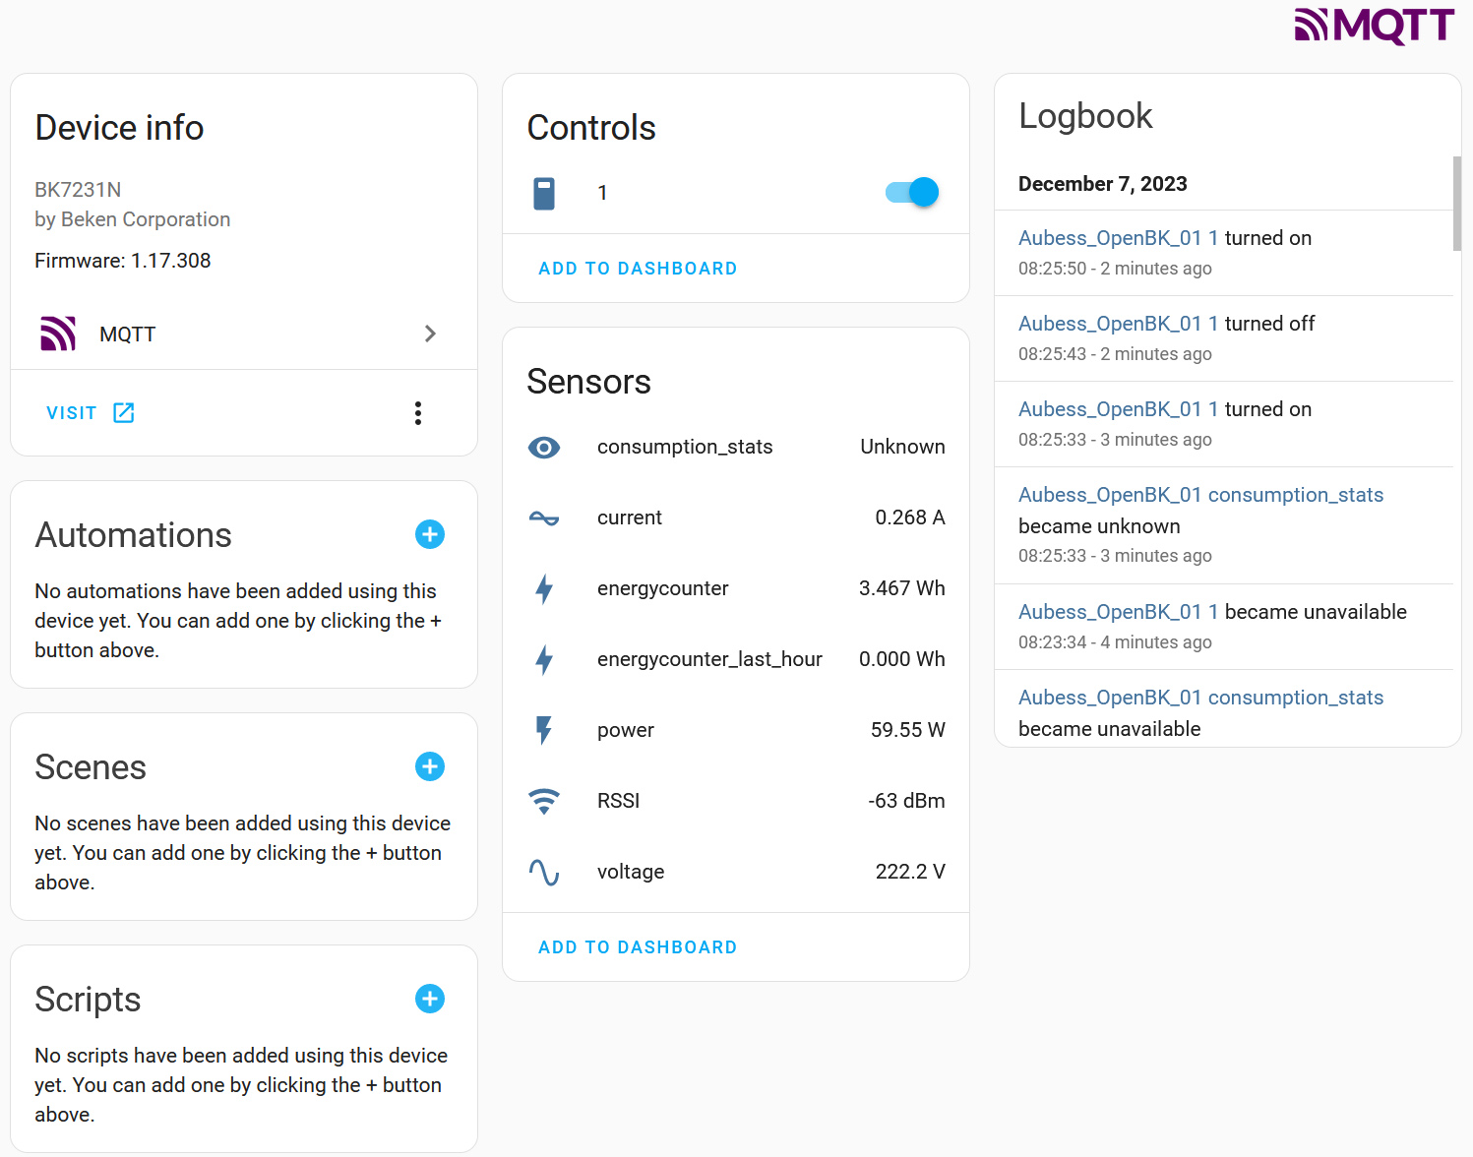The width and height of the screenshot is (1473, 1157).
Task: Click the current sensor wave icon
Action: tap(544, 518)
